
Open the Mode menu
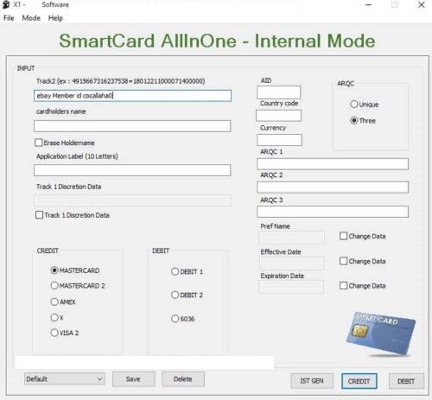pos(31,18)
